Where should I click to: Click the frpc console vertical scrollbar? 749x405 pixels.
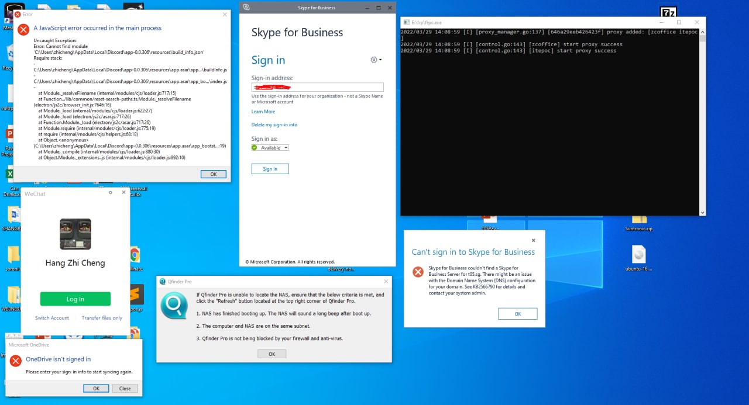coord(703,122)
